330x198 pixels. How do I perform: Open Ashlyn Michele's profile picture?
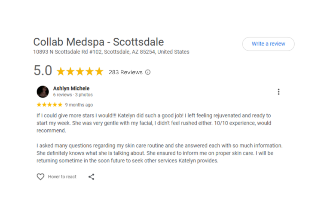[43, 91]
